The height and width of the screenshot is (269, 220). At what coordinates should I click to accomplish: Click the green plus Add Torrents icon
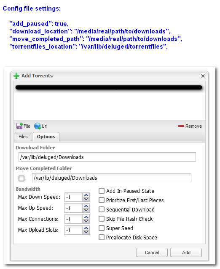(x=16, y=76)
